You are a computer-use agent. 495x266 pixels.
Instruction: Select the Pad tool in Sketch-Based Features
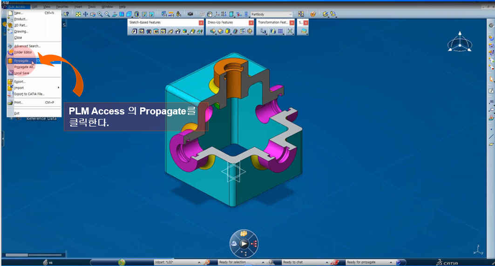134,32
